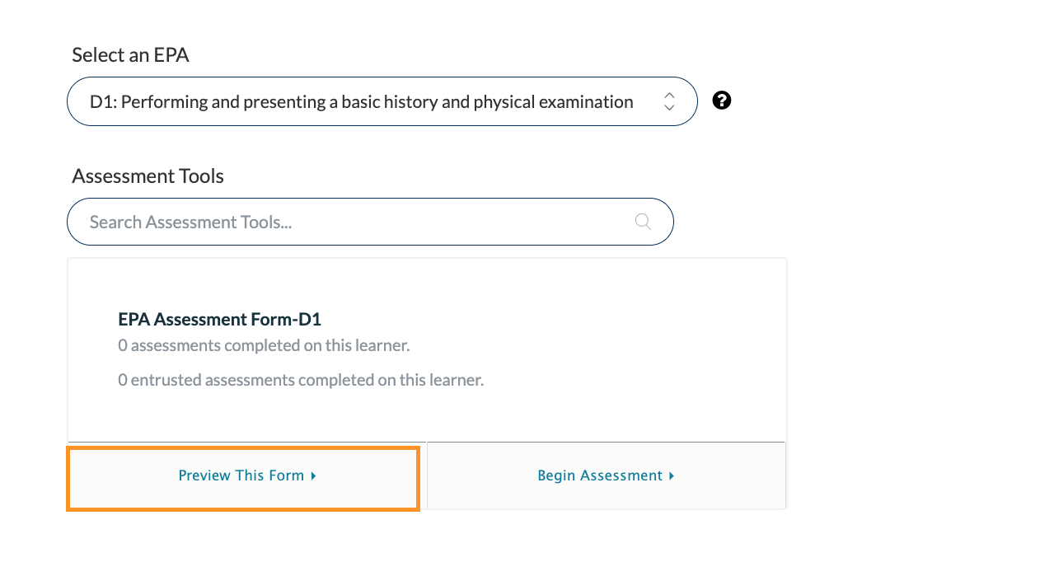Select the D1 history and physical examination option
This screenshot has height=562, width=1040.
tap(362, 102)
